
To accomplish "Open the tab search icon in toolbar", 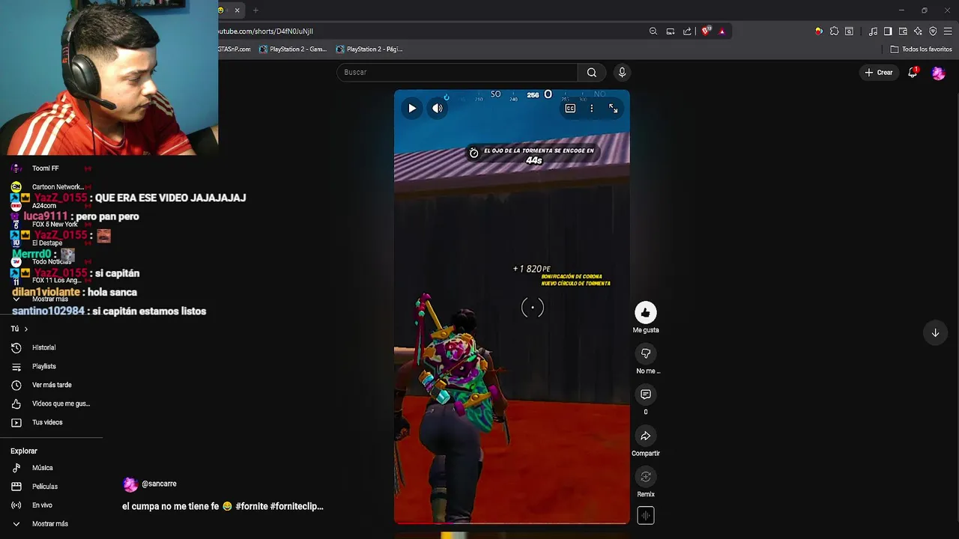I will pyautogui.click(x=849, y=31).
